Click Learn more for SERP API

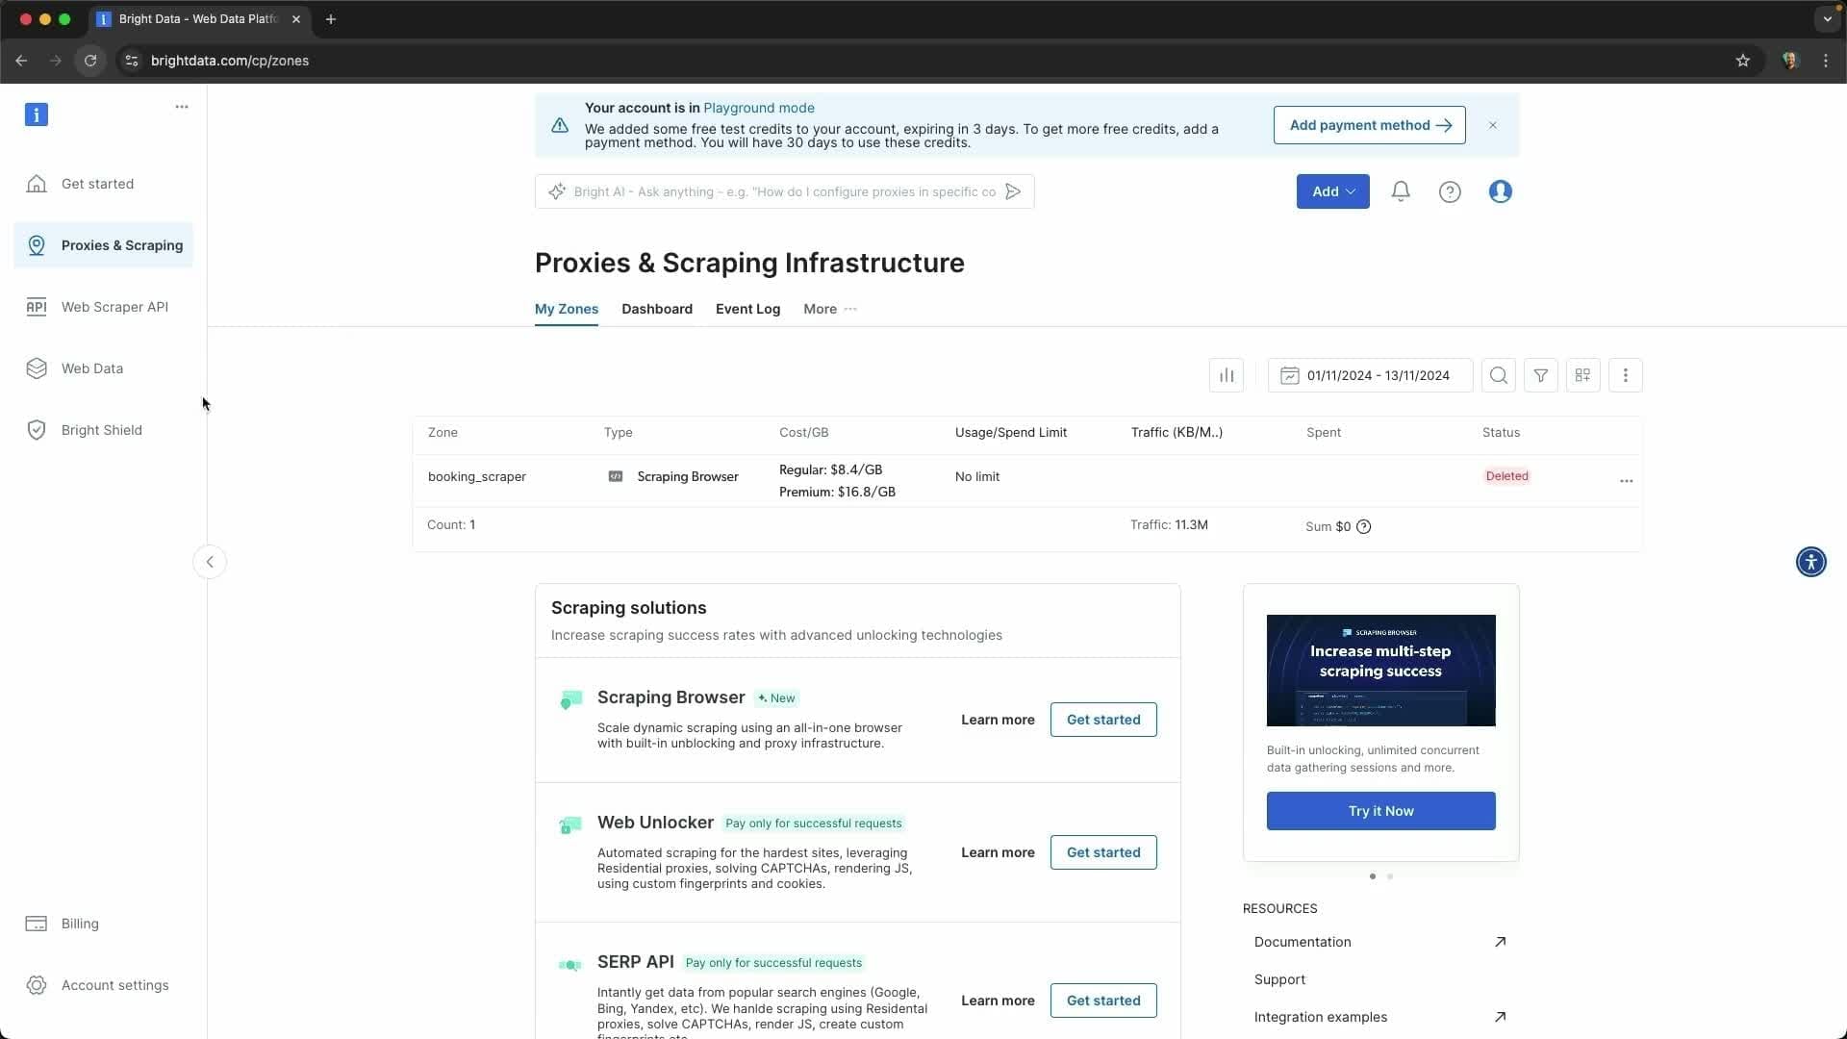pyautogui.click(x=998, y=1001)
